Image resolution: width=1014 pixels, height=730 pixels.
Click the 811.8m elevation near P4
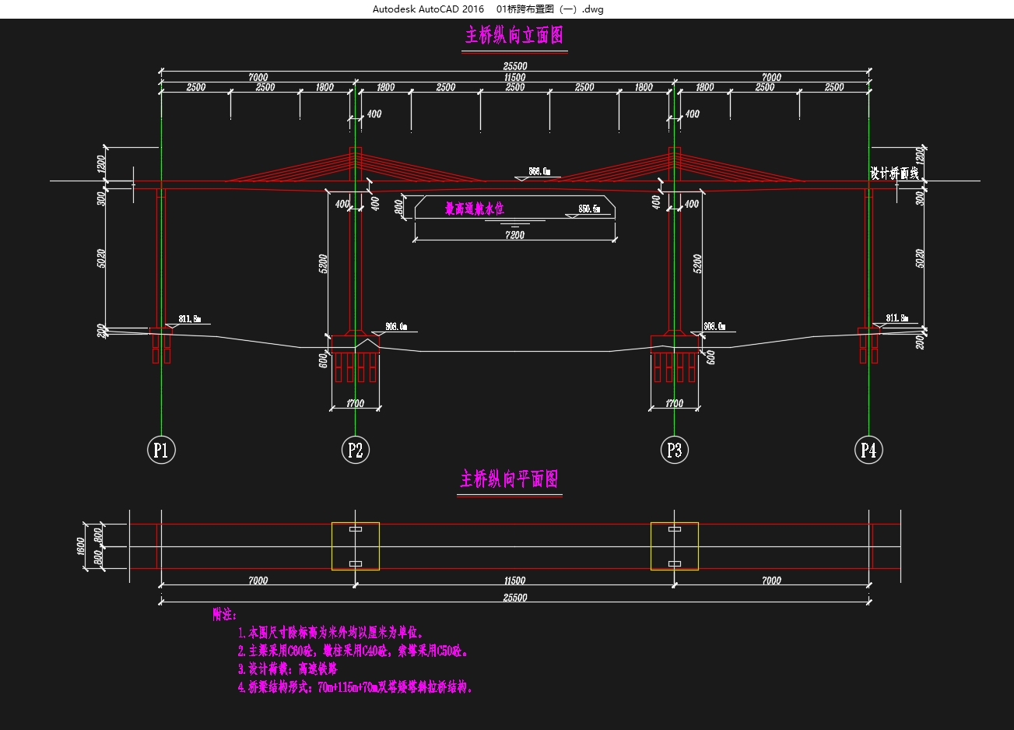896,318
